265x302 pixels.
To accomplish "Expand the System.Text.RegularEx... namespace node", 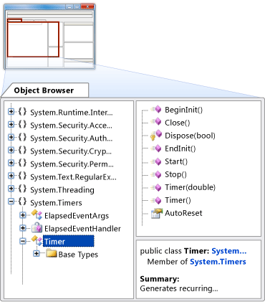I will point(11,176).
